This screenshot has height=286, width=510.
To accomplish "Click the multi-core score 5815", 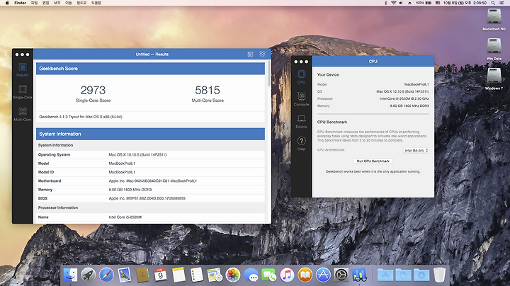I will tap(208, 90).
